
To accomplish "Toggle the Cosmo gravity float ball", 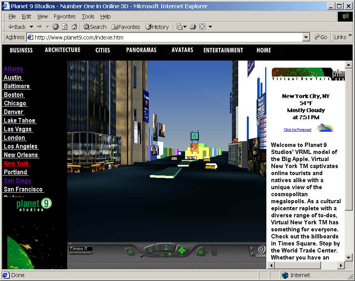I will click(142, 256).
